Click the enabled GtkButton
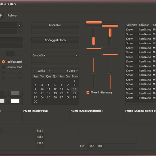This screenshot has height=156, width=156. (55, 25)
